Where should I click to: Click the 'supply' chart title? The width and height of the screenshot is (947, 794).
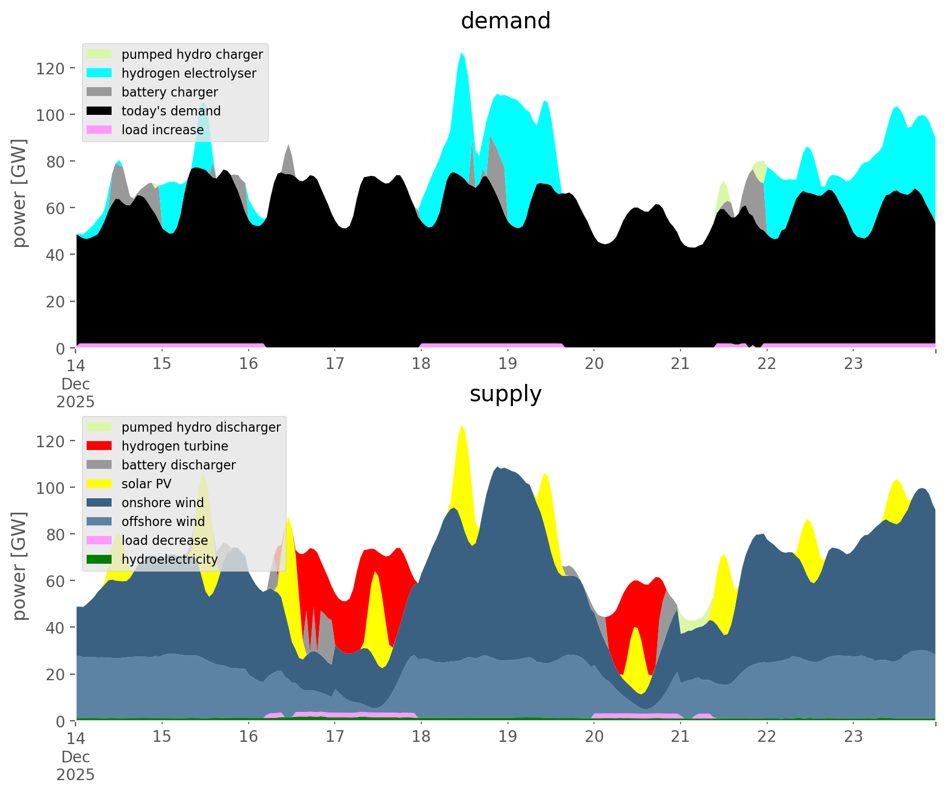click(x=505, y=394)
